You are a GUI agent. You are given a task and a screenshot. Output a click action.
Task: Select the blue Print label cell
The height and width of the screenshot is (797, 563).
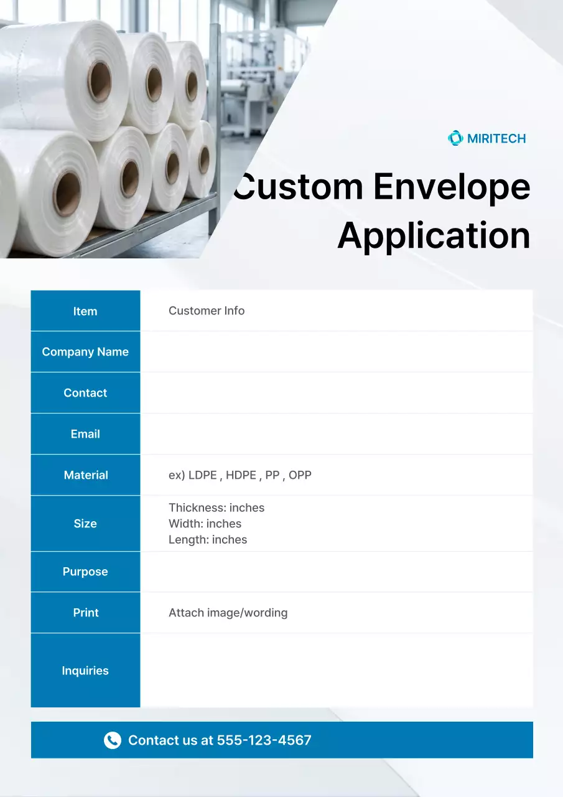85,613
